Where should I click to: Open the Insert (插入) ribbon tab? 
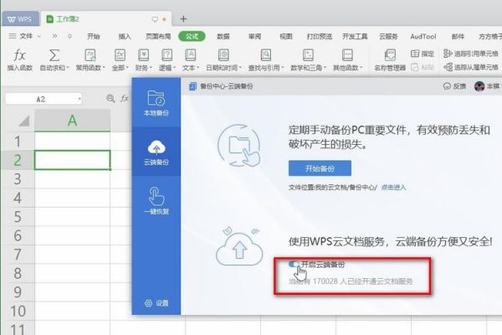coord(125,37)
